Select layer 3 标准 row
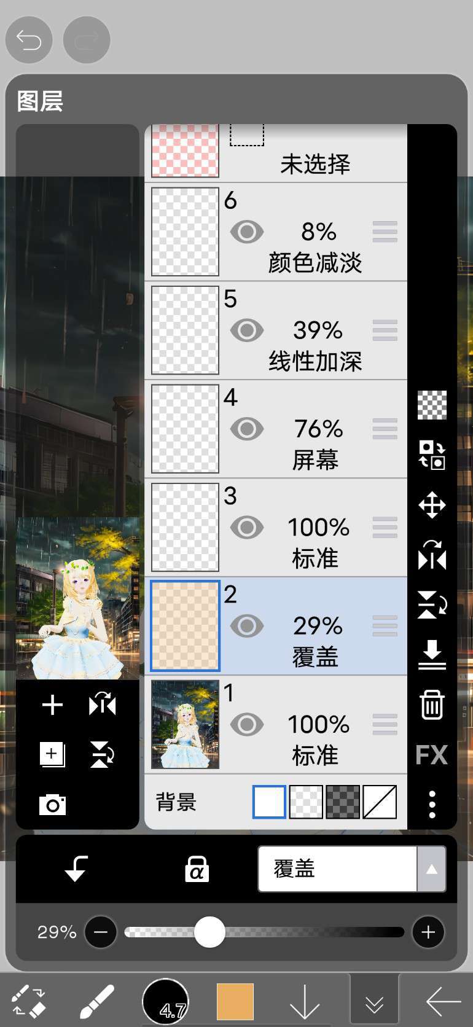 (276, 528)
